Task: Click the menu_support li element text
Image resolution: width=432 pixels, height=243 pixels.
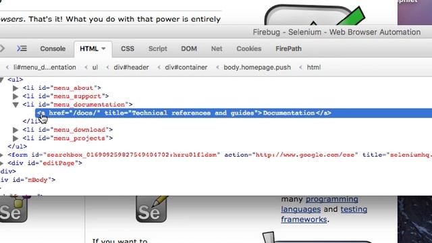Action: [66, 97]
